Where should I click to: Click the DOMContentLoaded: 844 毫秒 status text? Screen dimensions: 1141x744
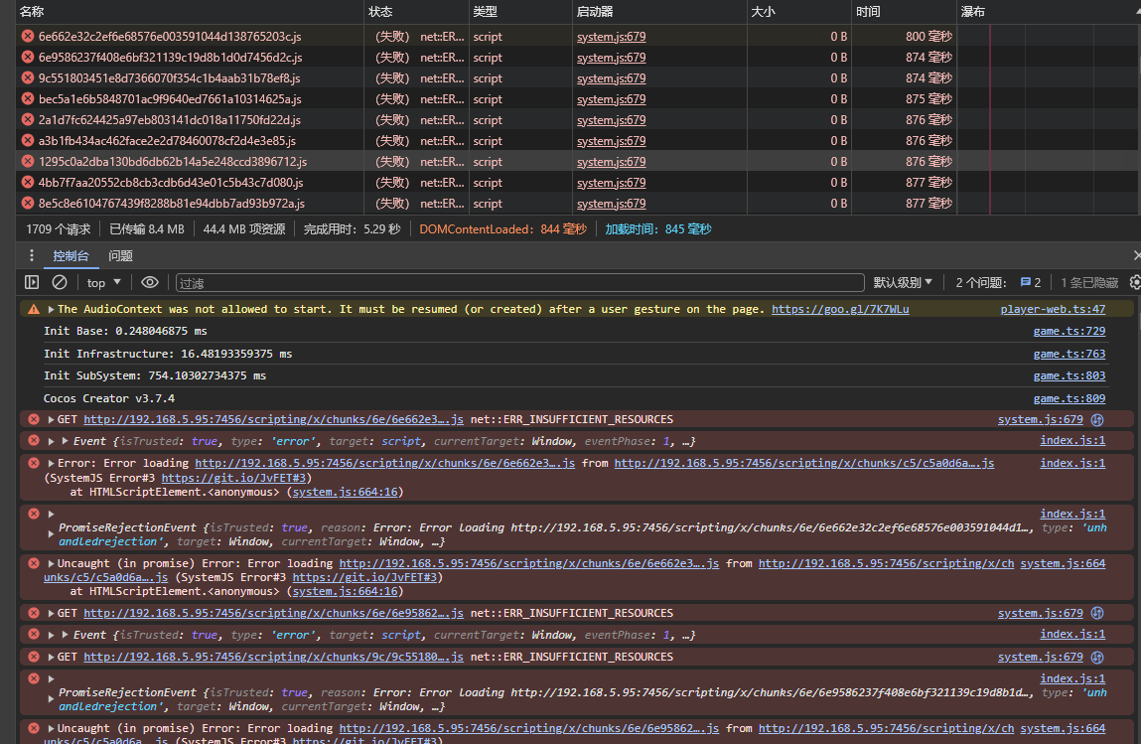click(502, 229)
